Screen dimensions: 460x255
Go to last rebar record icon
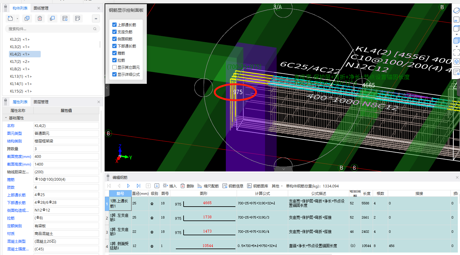[x=138, y=186]
